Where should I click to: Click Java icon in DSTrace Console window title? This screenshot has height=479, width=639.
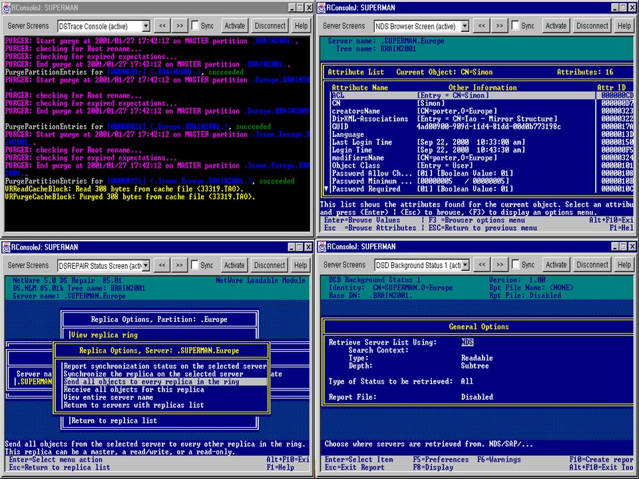[x=7, y=8]
